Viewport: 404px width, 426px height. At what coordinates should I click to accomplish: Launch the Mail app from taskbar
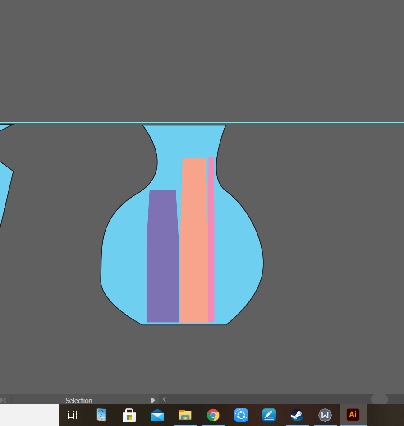157,415
